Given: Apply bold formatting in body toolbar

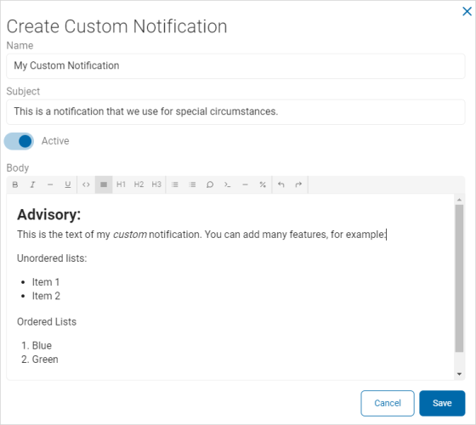Looking at the screenshot, I should coord(15,184).
